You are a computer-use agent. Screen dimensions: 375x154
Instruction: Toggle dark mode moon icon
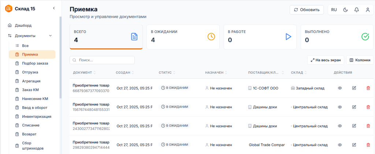click(x=345, y=10)
